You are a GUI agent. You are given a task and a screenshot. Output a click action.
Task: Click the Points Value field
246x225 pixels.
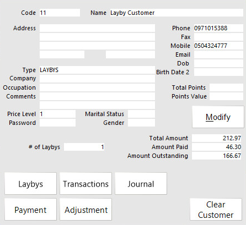click(226, 96)
